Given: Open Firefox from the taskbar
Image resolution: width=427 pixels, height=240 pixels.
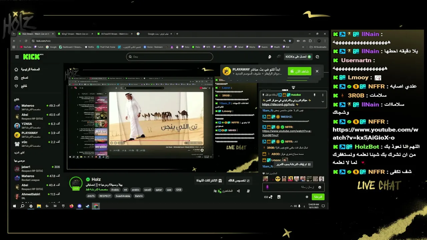Looking at the screenshot, I should (x=71, y=206).
